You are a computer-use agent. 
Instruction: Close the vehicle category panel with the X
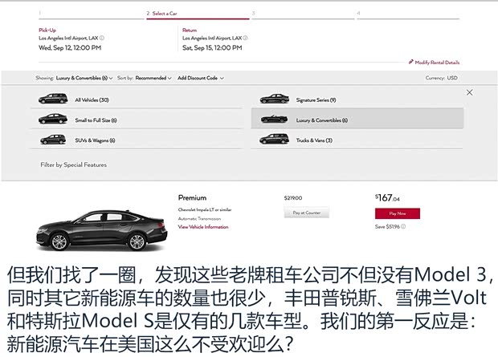point(469,92)
